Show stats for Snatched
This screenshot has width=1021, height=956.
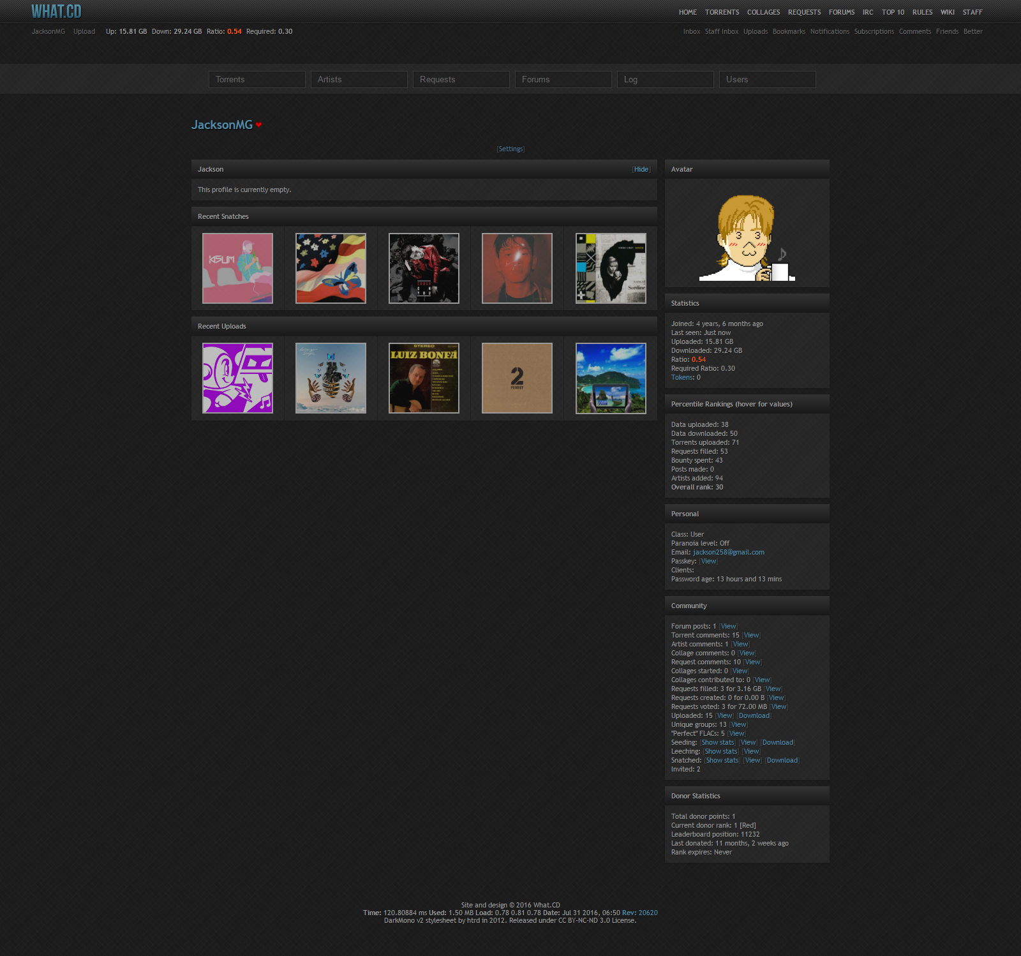click(x=723, y=760)
